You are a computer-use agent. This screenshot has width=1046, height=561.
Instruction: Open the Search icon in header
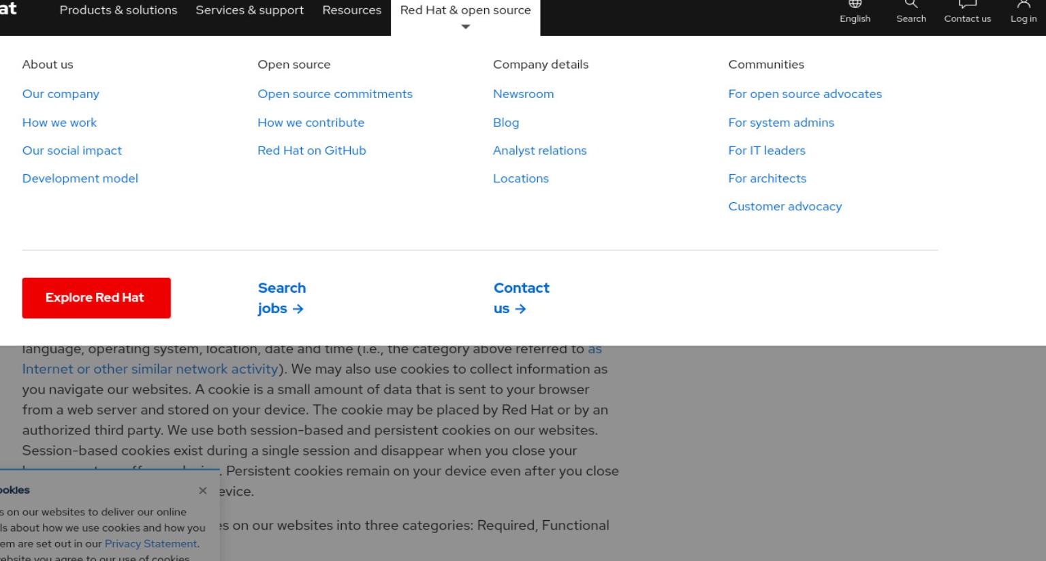click(911, 12)
